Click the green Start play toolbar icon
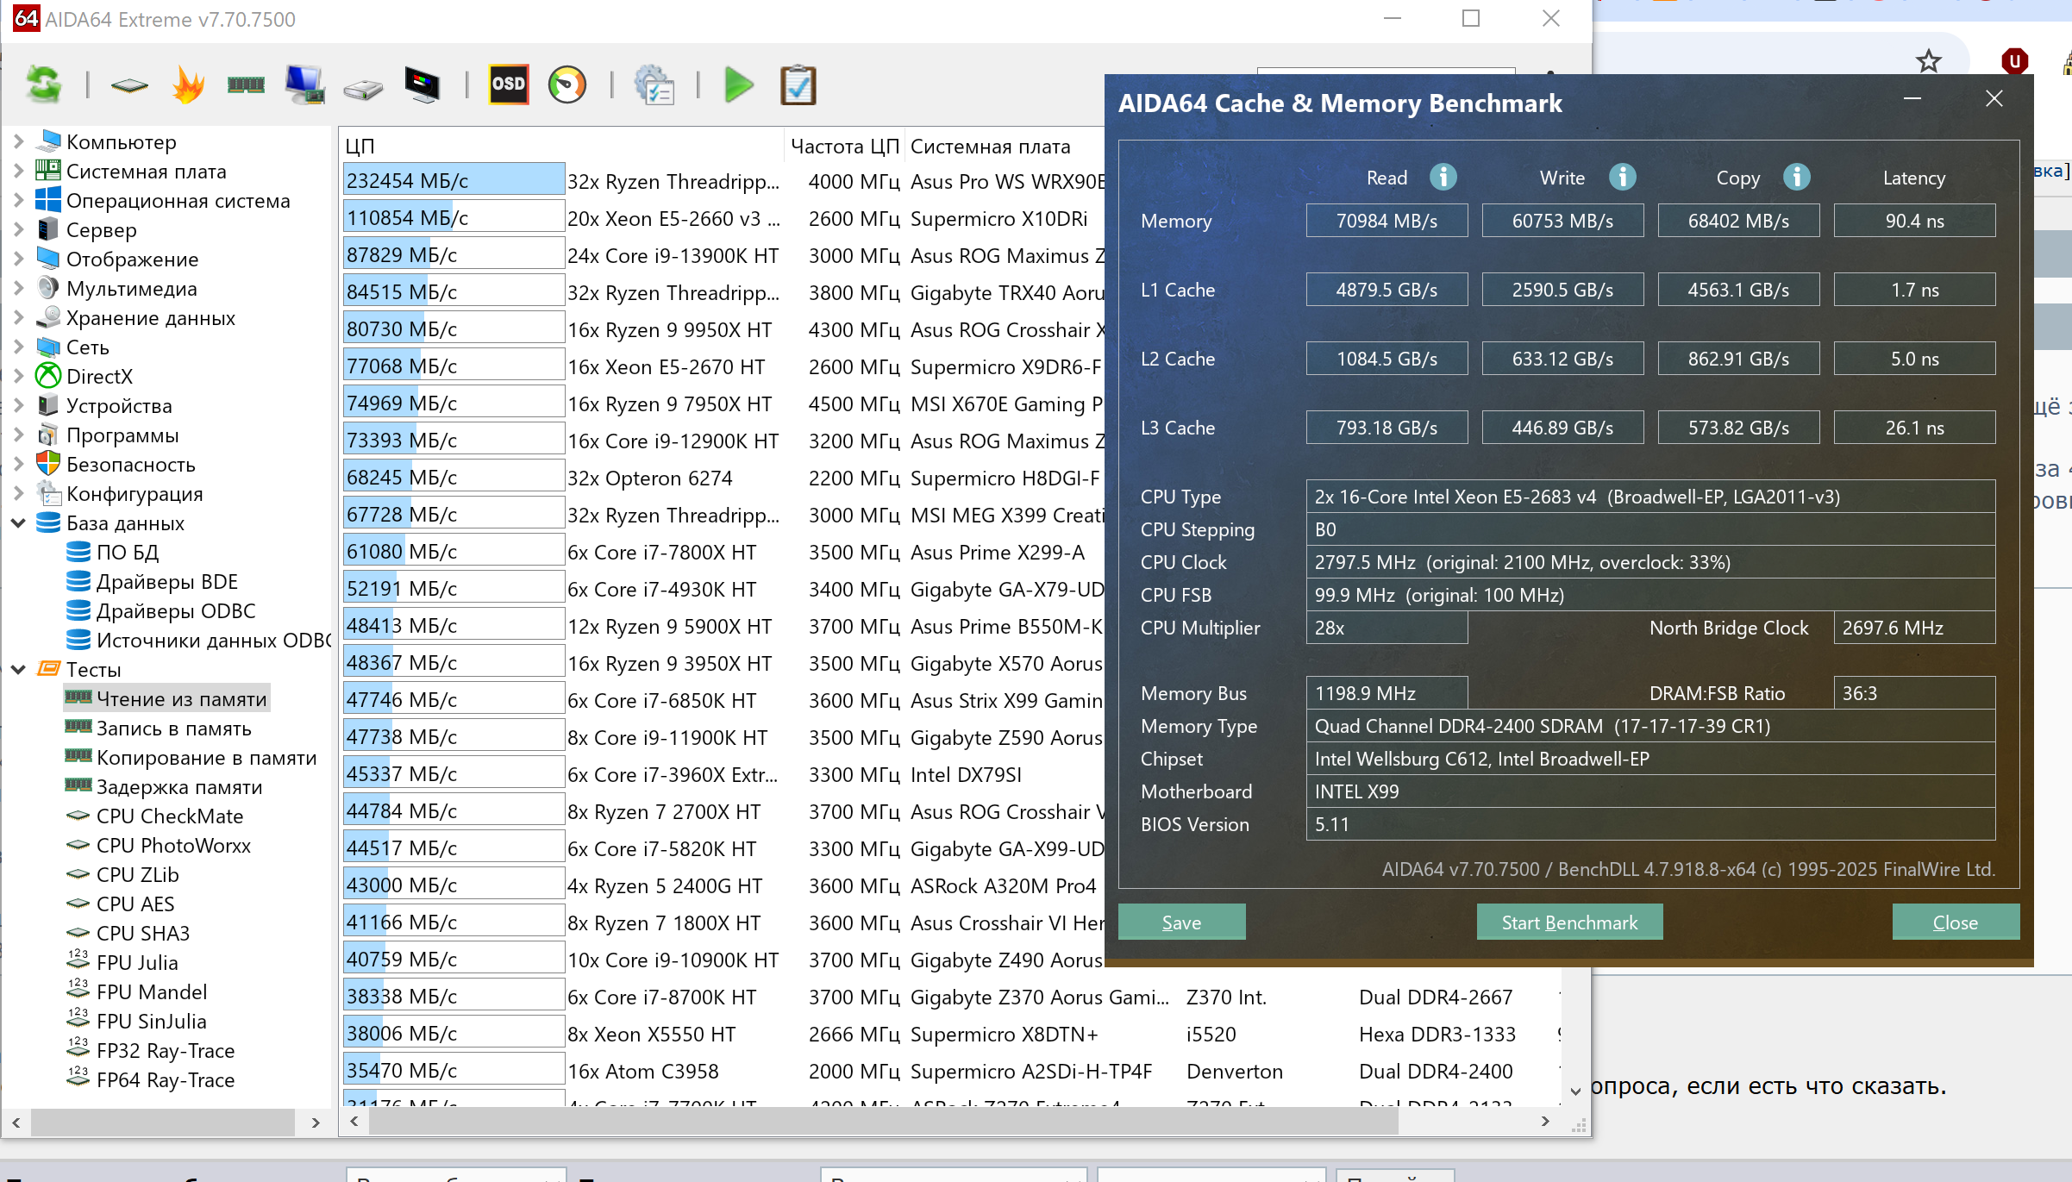Image resolution: width=2072 pixels, height=1182 pixels. (739, 85)
